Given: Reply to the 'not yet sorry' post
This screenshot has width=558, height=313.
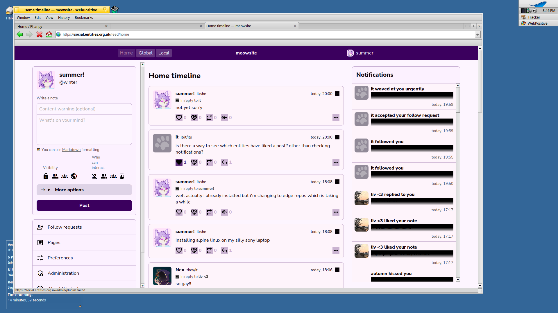Looking at the screenshot, I should coord(224,118).
